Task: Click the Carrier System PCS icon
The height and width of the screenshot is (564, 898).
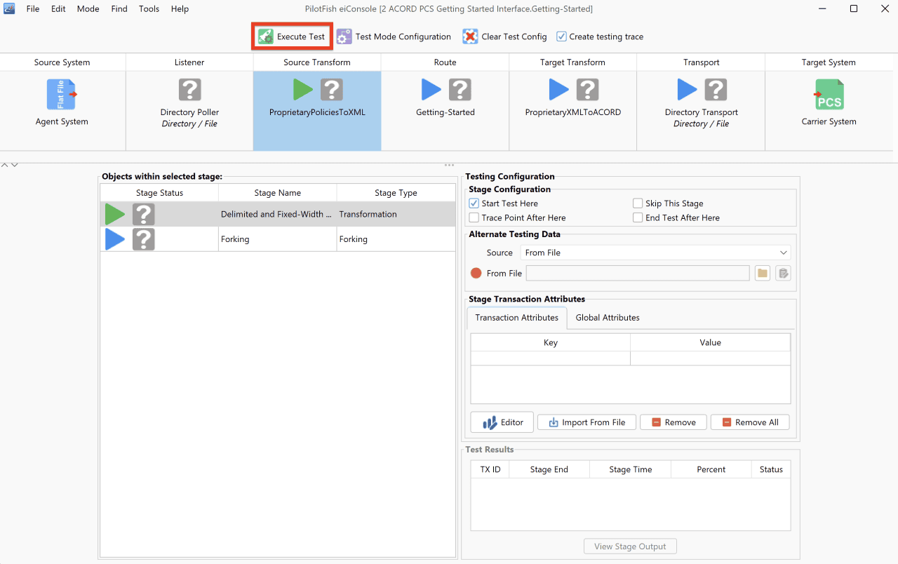Action: click(829, 94)
